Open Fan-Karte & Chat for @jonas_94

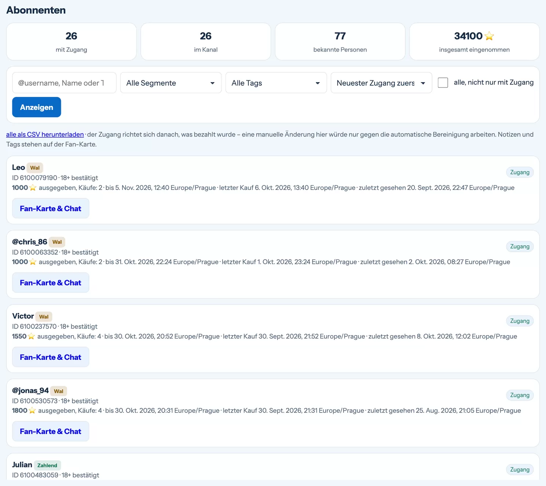point(50,431)
